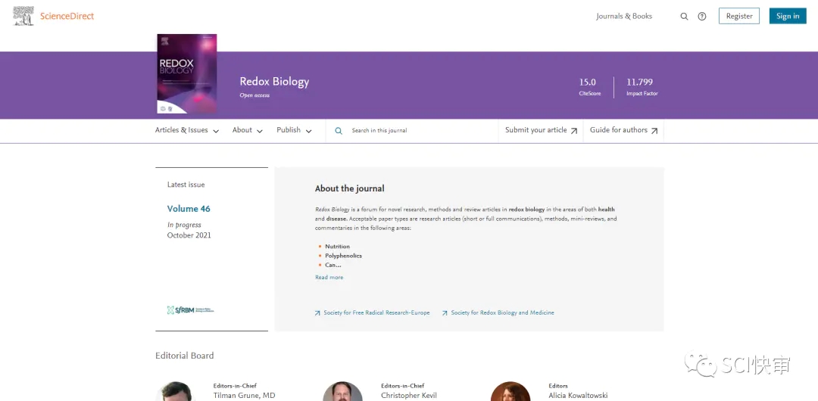Click the Nutrition list item
Screen dimensions: 818x401
(337, 246)
